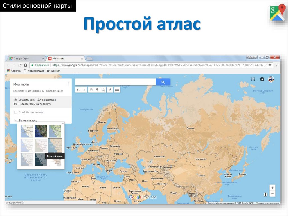Click the Китай label on map

tap(201, 175)
